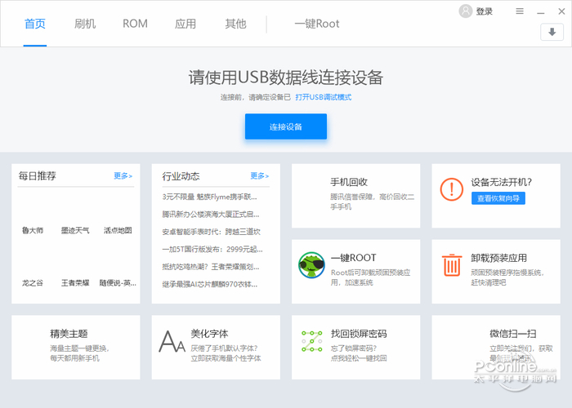Expand 更多 in 每日推荐 section
This screenshot has height=408, width=572.
[x=123, y=175]
